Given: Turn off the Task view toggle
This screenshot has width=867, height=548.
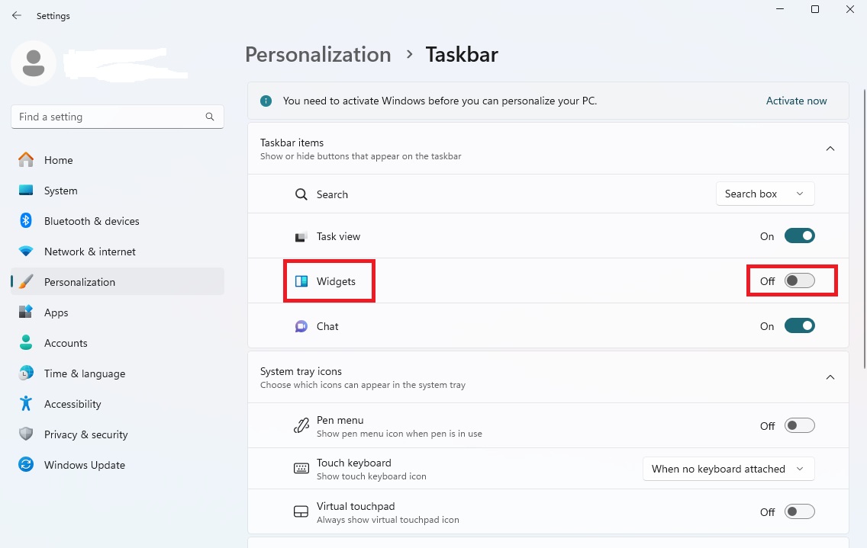Looking at the screenshot, I should click(800, 236).
